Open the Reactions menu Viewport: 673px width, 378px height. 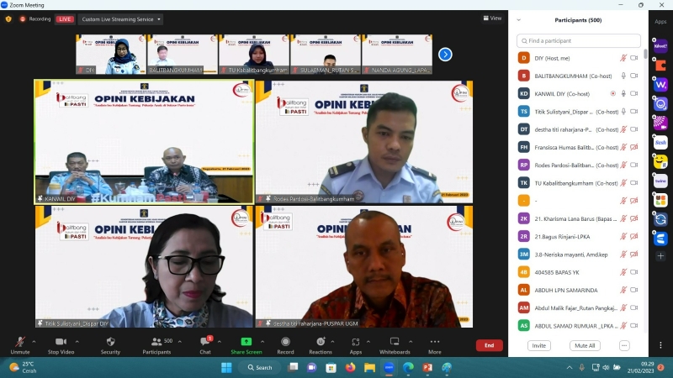(x=320, y=344)
